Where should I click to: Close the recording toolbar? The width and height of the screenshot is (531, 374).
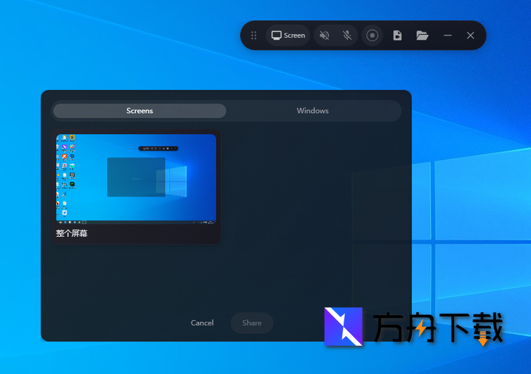(x=471, y=35)
